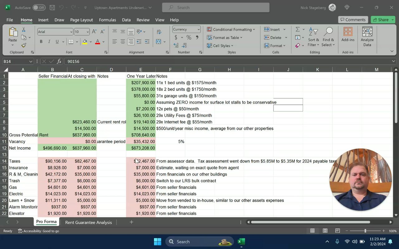Toggle Italic formatting
Screen dimensions: 399x249
point(49,41)
